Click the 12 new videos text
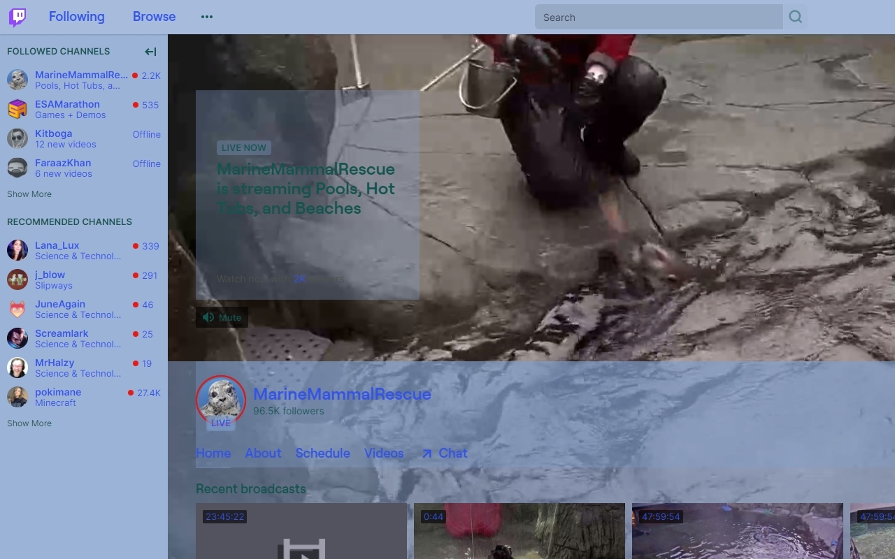 click(66, 145)
